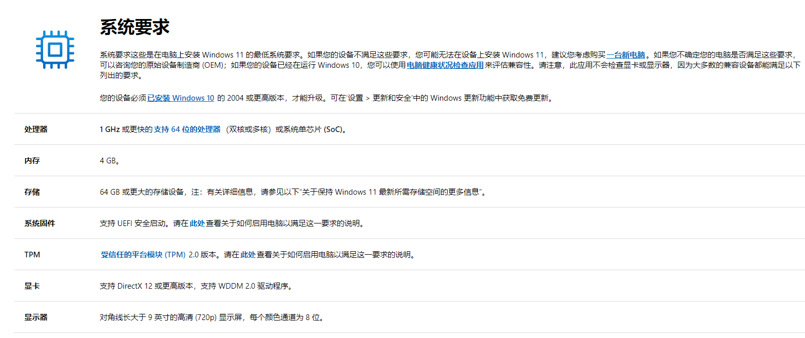Click the 支持 UEFI 安全启动 text
805x338 pixels.
pos(133,223)
